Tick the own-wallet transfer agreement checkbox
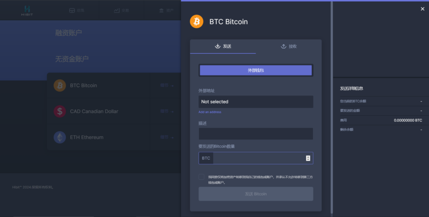Image resolution: width=429 pixels, height=217 pixels. pyautogui.click(x=202, y=177)
